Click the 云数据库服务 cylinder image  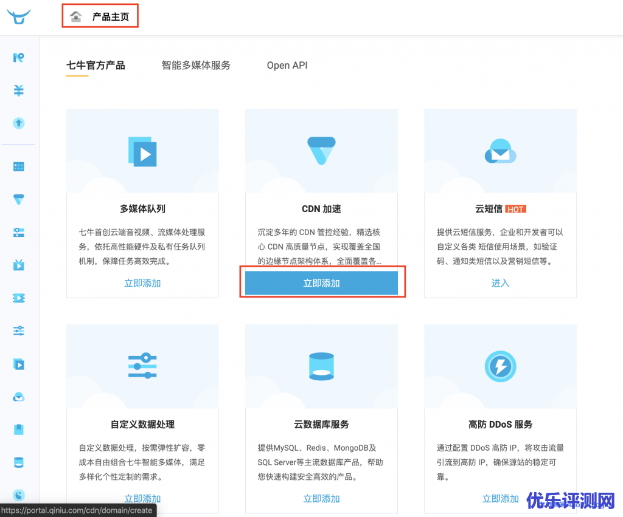point(321,366)
